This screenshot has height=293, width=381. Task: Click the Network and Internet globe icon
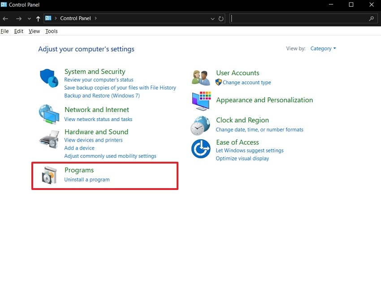tap(48, 115)
